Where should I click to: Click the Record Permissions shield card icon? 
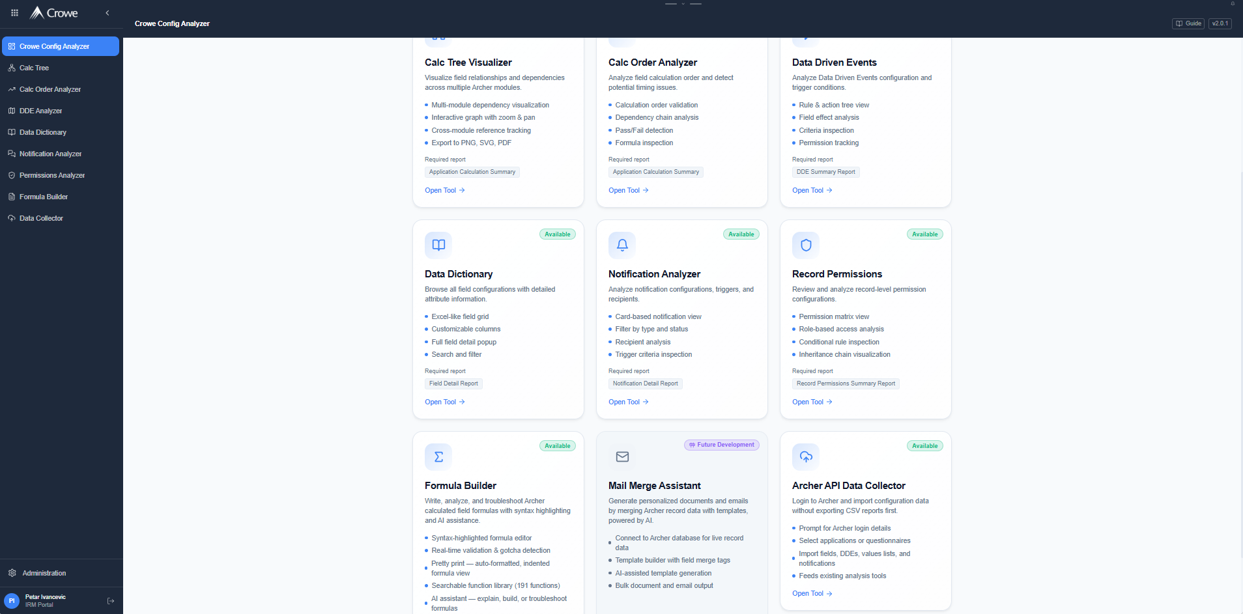pos(806,245)
